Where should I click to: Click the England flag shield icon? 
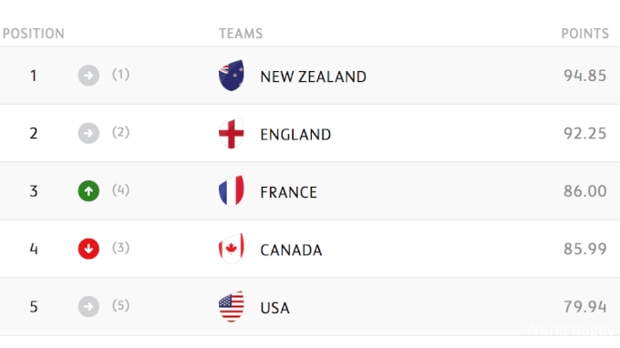pos(232,133)
